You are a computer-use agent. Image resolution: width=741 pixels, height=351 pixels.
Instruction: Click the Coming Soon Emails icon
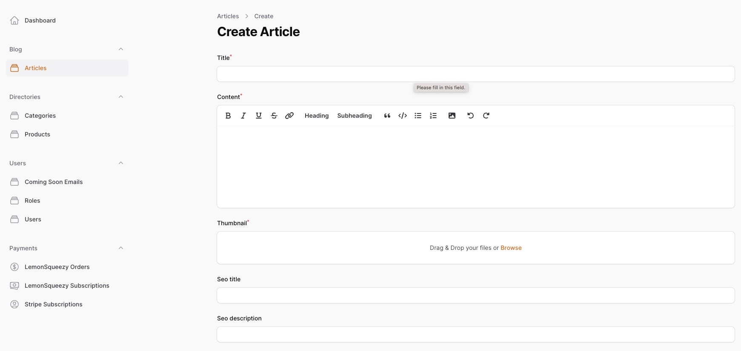(14, 182)
